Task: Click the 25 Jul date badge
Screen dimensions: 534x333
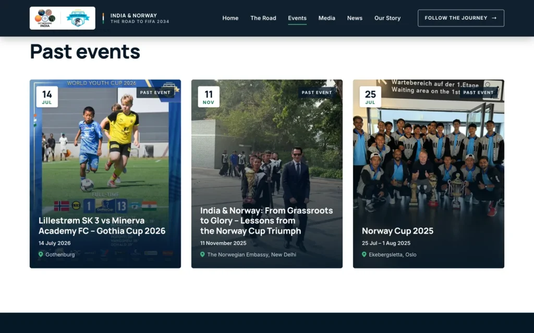Action: click(370, 97)
